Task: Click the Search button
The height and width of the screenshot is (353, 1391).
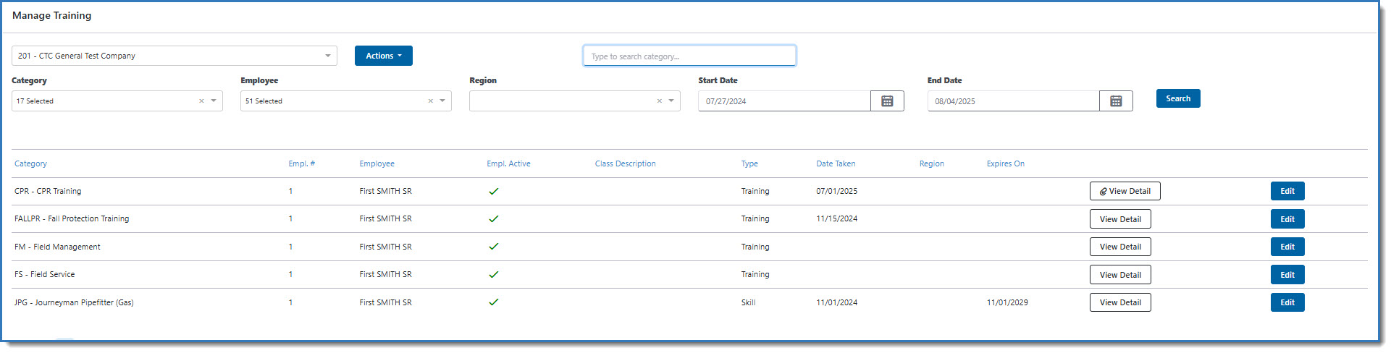Action: click(1178, 98)
